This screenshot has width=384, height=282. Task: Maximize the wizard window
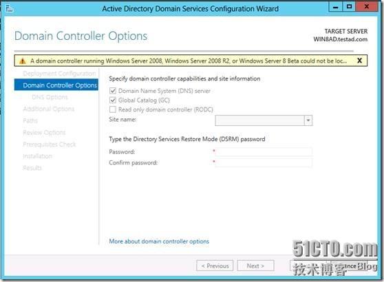coord(349,7)
